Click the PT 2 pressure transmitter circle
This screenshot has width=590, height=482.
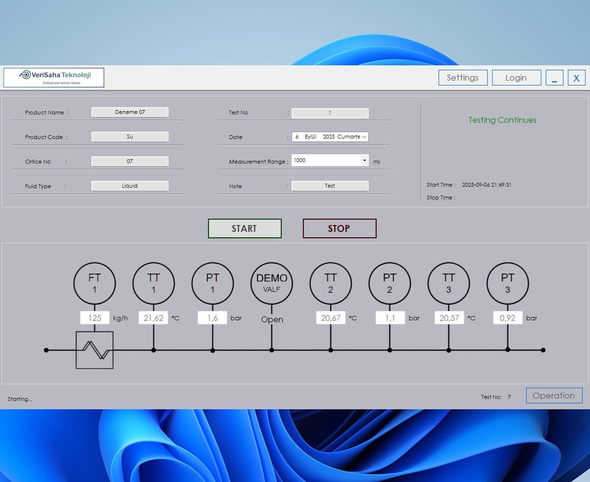tap(389, 284)
